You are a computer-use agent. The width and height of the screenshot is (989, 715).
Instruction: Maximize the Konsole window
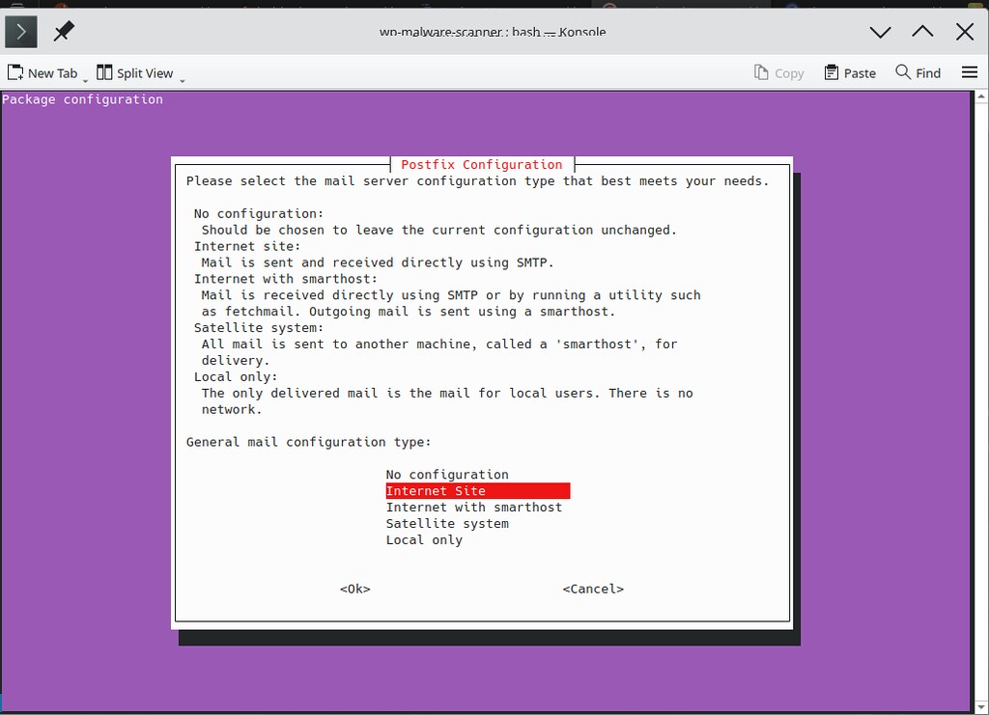[922, 32]
